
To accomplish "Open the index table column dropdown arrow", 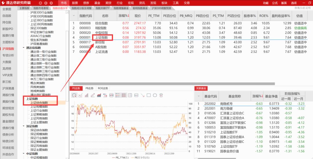I will (74, 16).
